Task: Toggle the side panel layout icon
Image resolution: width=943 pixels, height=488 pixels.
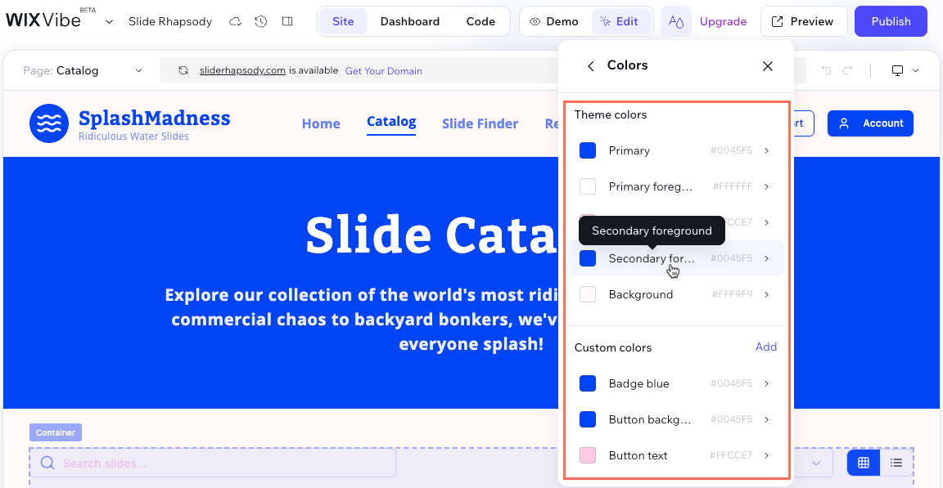Action: 287,22
